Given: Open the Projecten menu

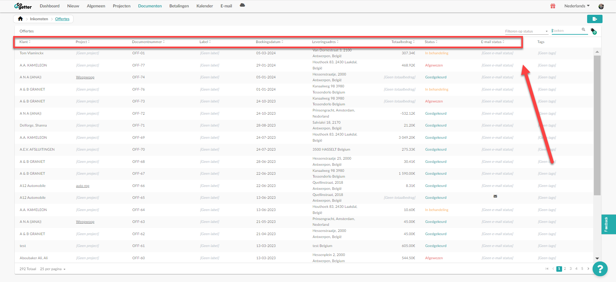Looking at the screenshot, I should pyautogui.click(x=122, y=6).
